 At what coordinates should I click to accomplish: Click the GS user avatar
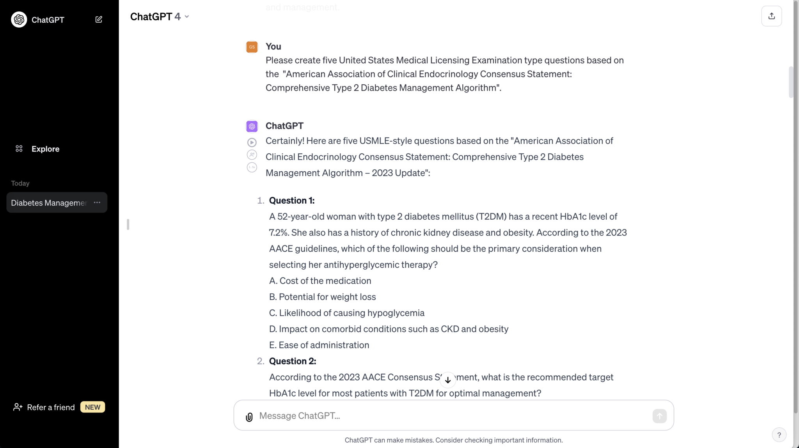(252, 47)
